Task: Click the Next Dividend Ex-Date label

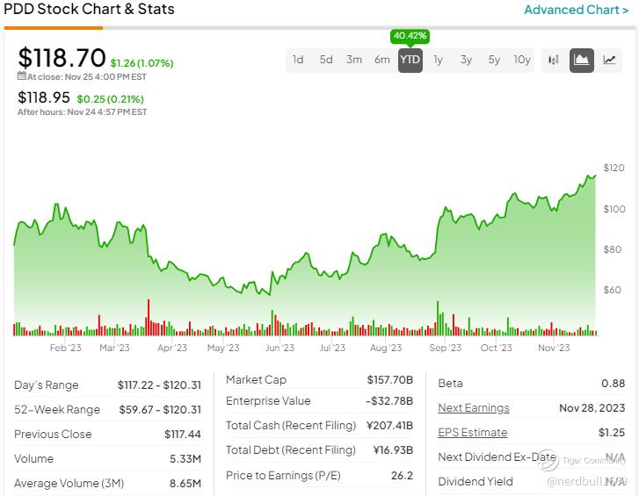Action: pyautogui.click(x=497, y=457)
